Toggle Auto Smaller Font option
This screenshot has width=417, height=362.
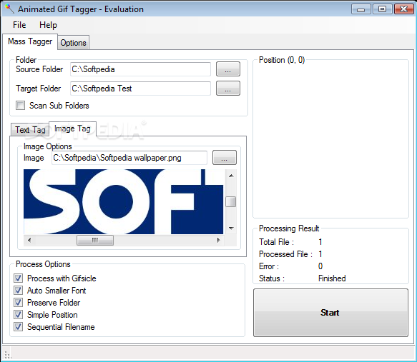18,291
